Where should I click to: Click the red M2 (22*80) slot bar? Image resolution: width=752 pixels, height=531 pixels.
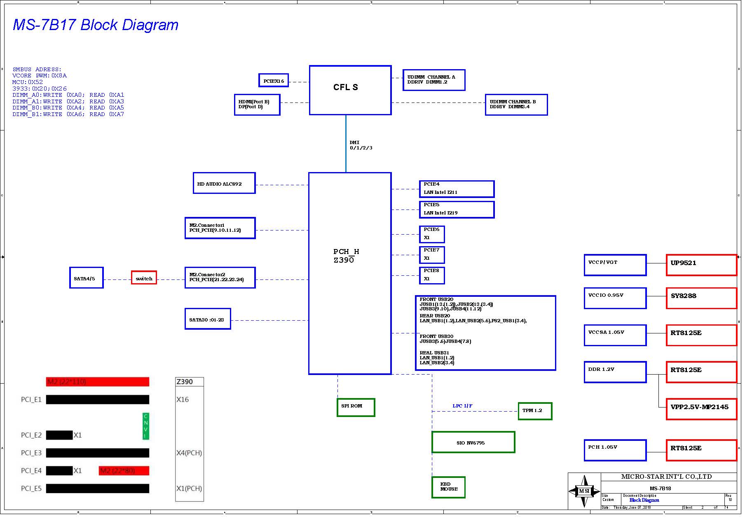click(x=124, y=470)
